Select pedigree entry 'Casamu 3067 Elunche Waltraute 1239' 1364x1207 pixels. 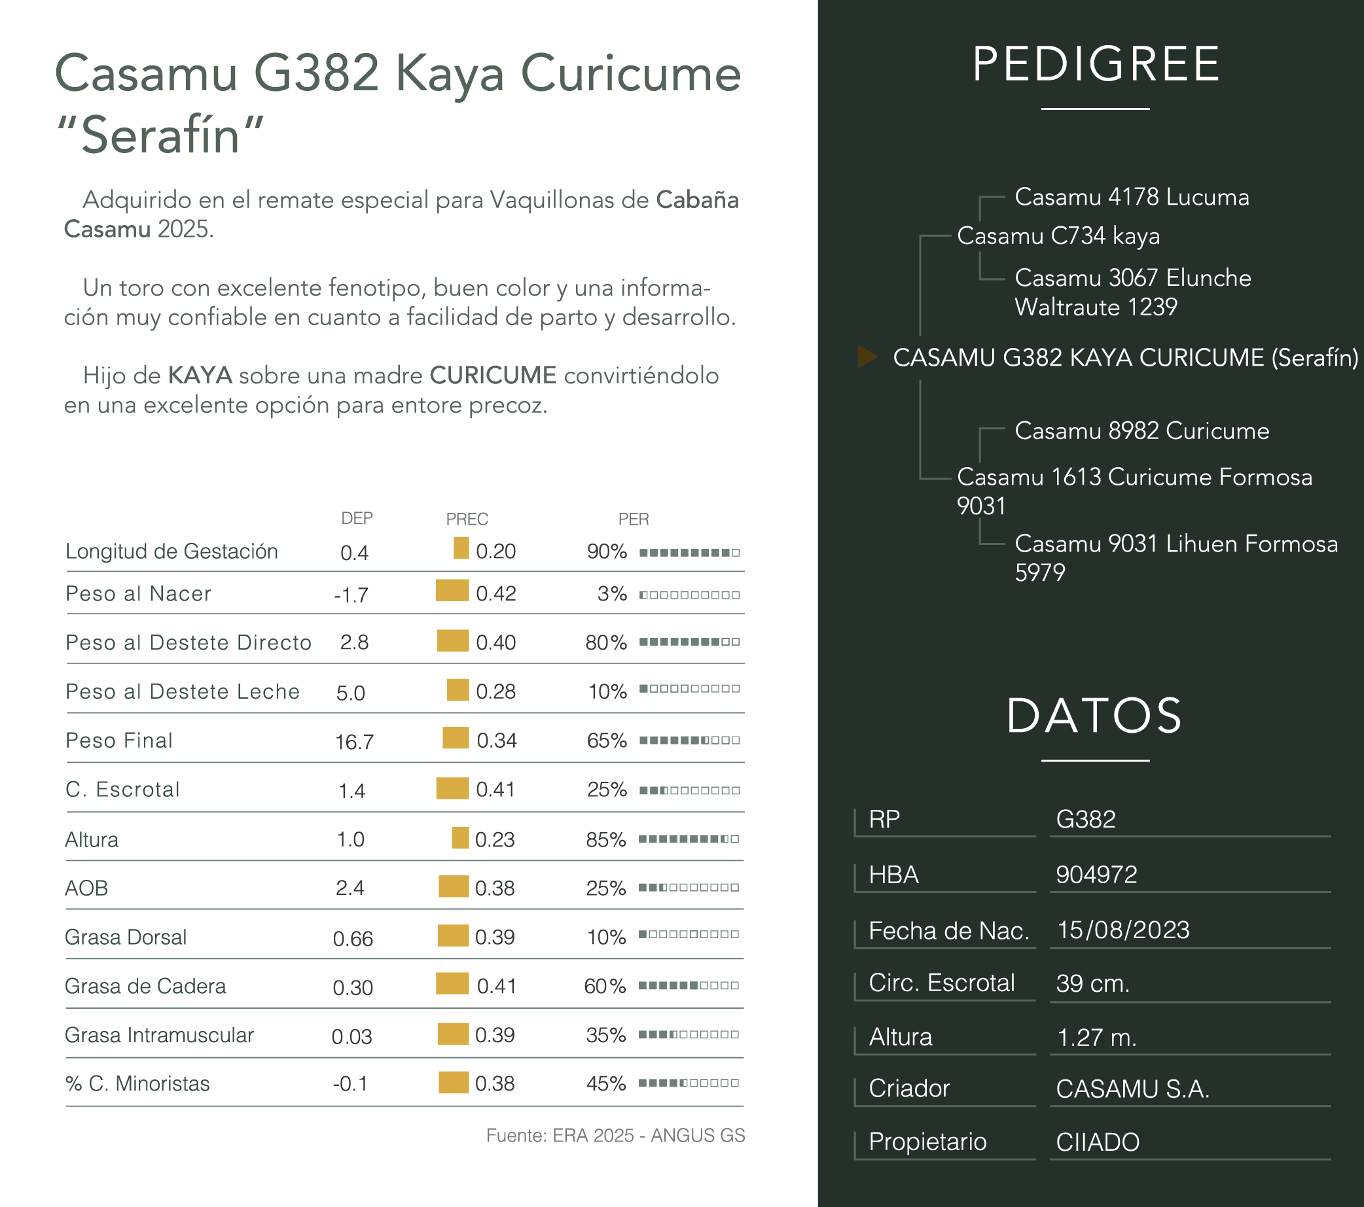pyautogui.click(x=1133, y=292)
